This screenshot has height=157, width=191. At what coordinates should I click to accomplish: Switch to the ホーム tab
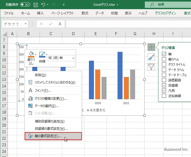pos(25,13)
